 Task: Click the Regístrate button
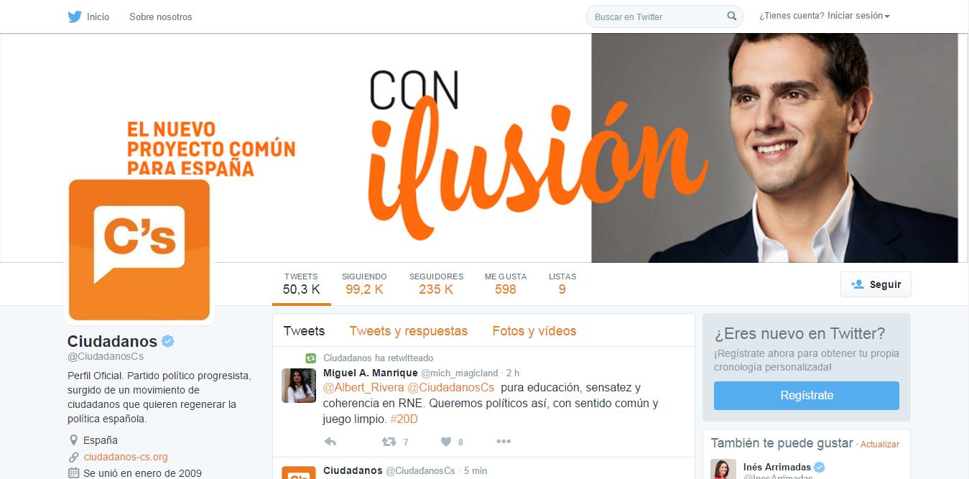tap(807, 396)
